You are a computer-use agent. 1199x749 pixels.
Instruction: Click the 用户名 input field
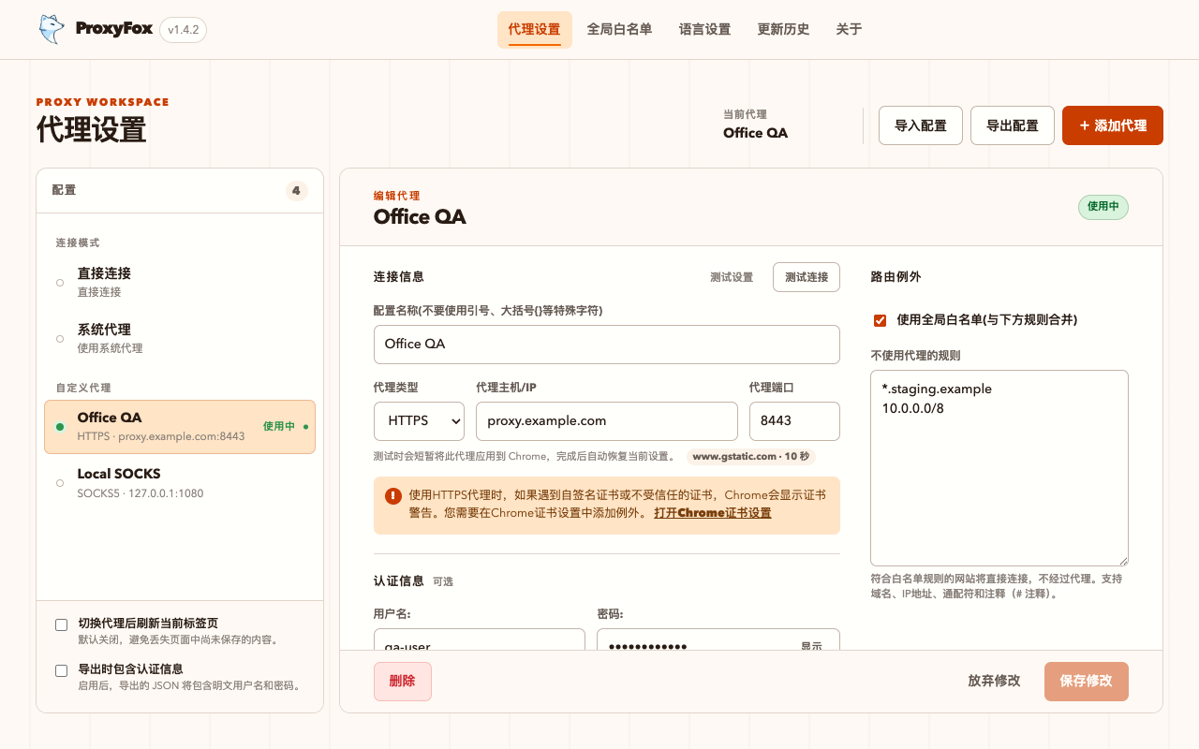479,639
